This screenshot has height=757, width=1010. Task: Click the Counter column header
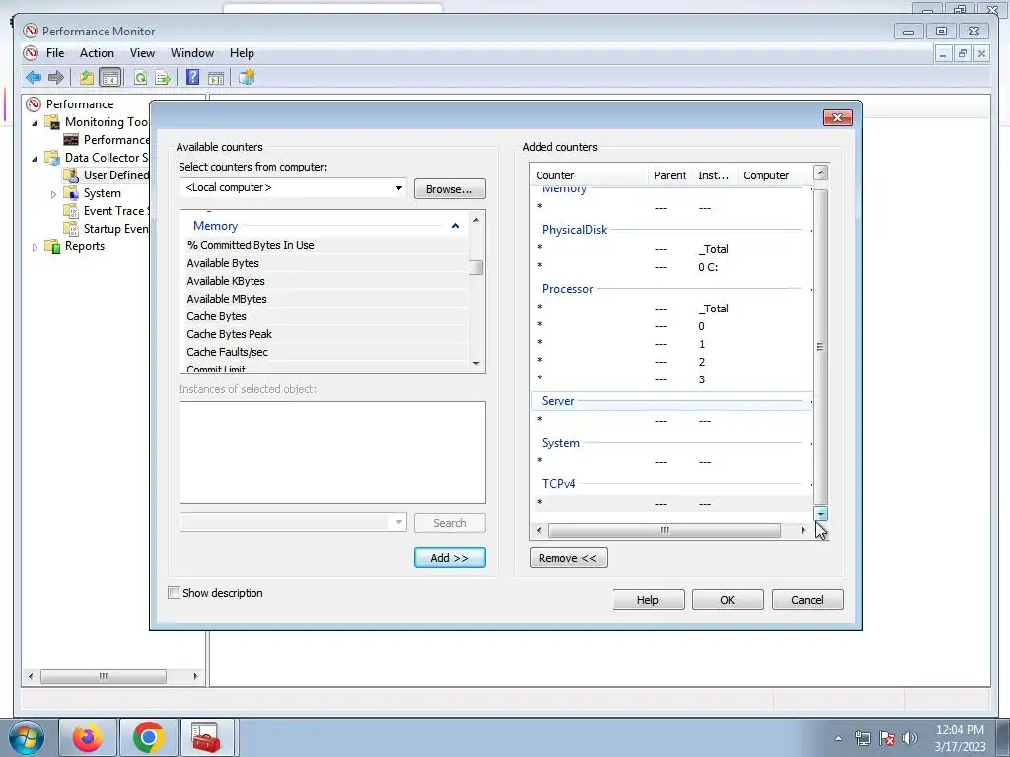pyautogui.click(x=590, y=175)
